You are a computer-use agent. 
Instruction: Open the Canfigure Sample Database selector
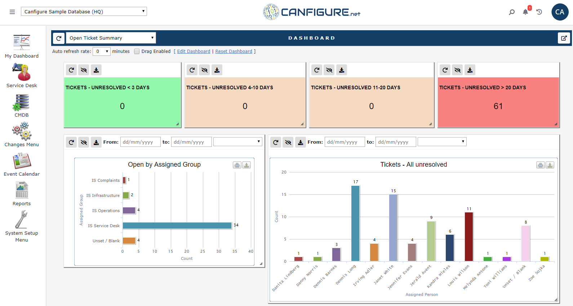tap(84, 12)
